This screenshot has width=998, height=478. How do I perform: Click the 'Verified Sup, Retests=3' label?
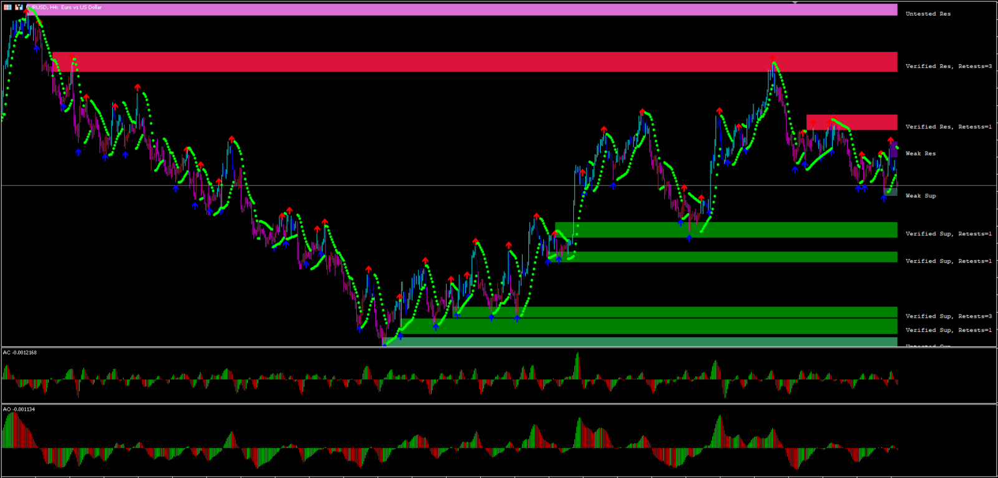pos(948,316)
